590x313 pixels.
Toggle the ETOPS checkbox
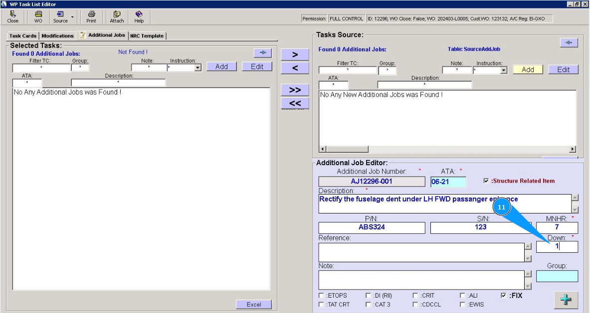321,296
